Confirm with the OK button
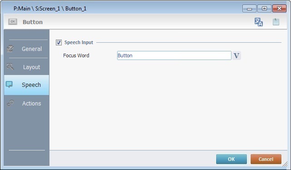Viewport: 291px width, 170px height. pos(232,159)
